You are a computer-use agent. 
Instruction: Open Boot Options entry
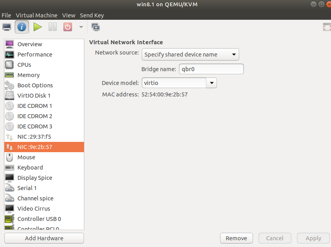click(x=44, y=85)
